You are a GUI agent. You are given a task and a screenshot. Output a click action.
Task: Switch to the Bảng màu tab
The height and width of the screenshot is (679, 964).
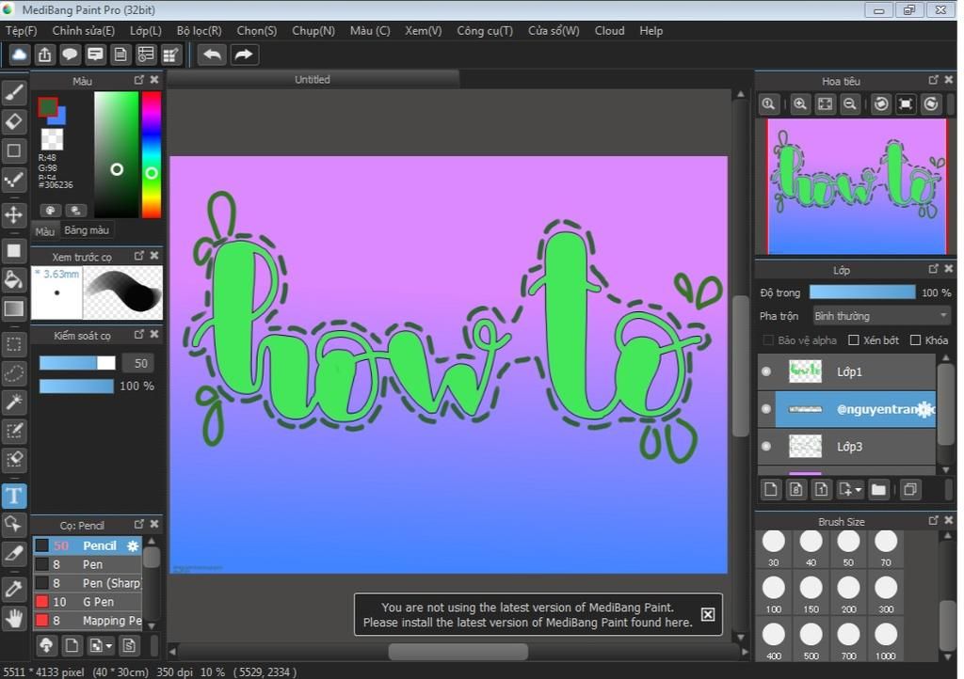click(87, 230)
